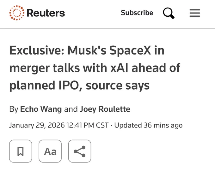Select the word 'By' in the byline
The image size is (215, 171).
pyautogui.click(x=14, y=109)
